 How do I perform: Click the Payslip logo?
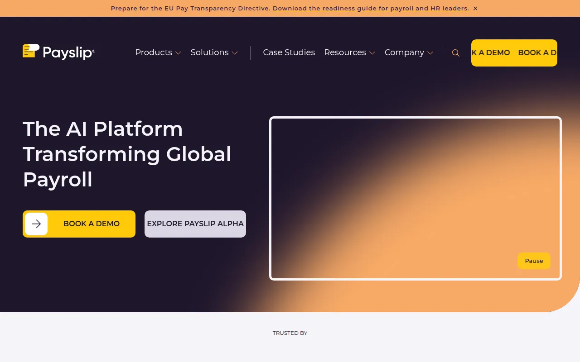59,52
